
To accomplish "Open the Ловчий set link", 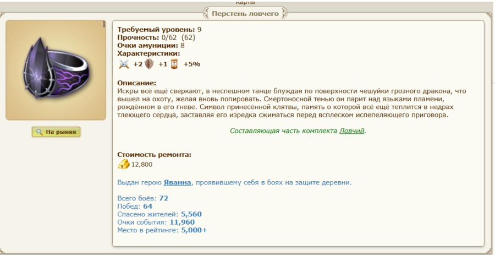I will [351, 131].
